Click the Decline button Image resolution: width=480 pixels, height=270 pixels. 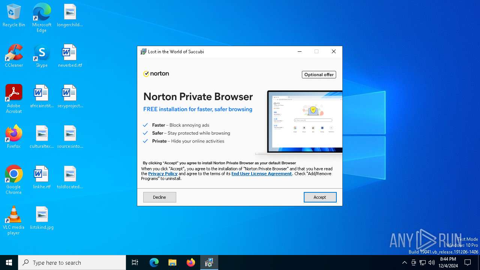coord(159,197)
